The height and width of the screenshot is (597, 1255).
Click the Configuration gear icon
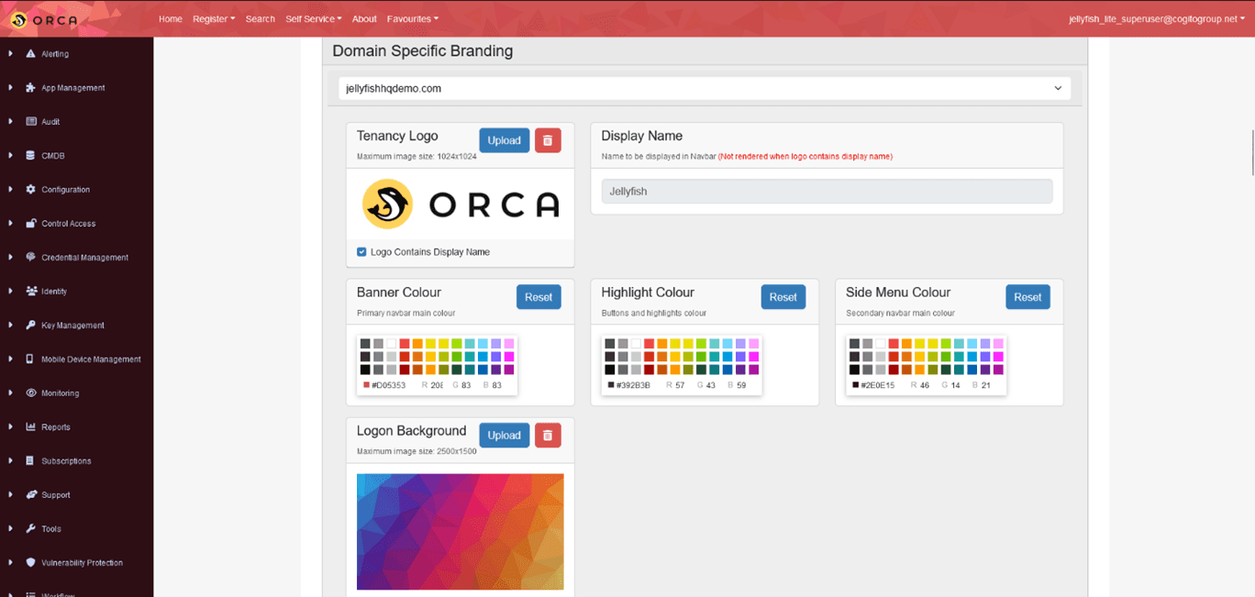pyautogui.click(x=31, y=190)
